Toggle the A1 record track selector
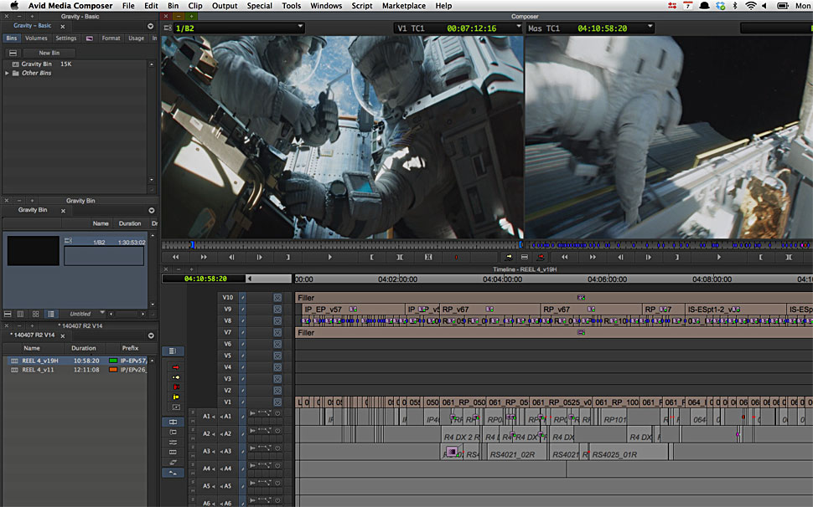 (x=226, y=416)
